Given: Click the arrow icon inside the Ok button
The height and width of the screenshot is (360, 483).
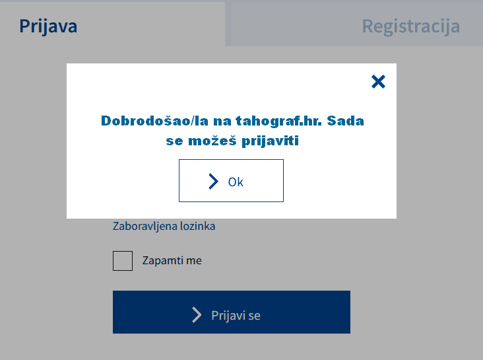Looking at the screenshot, I should (213, 182).
